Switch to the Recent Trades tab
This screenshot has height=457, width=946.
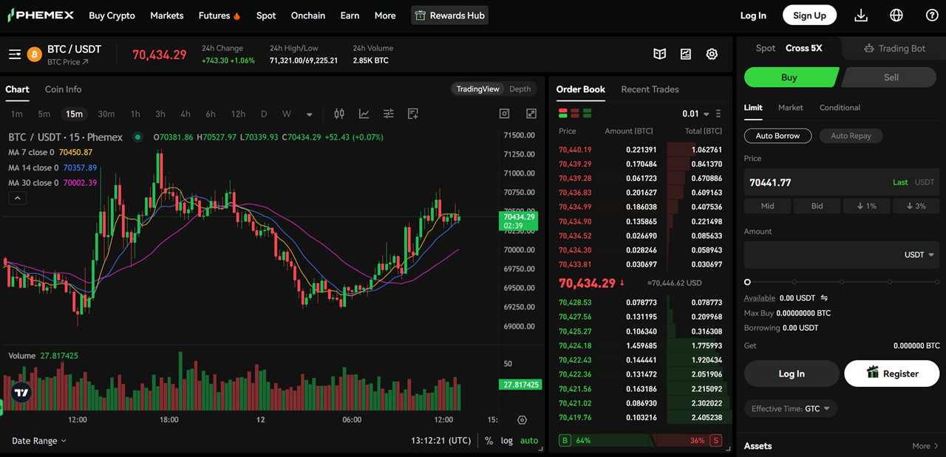[650, 89]
